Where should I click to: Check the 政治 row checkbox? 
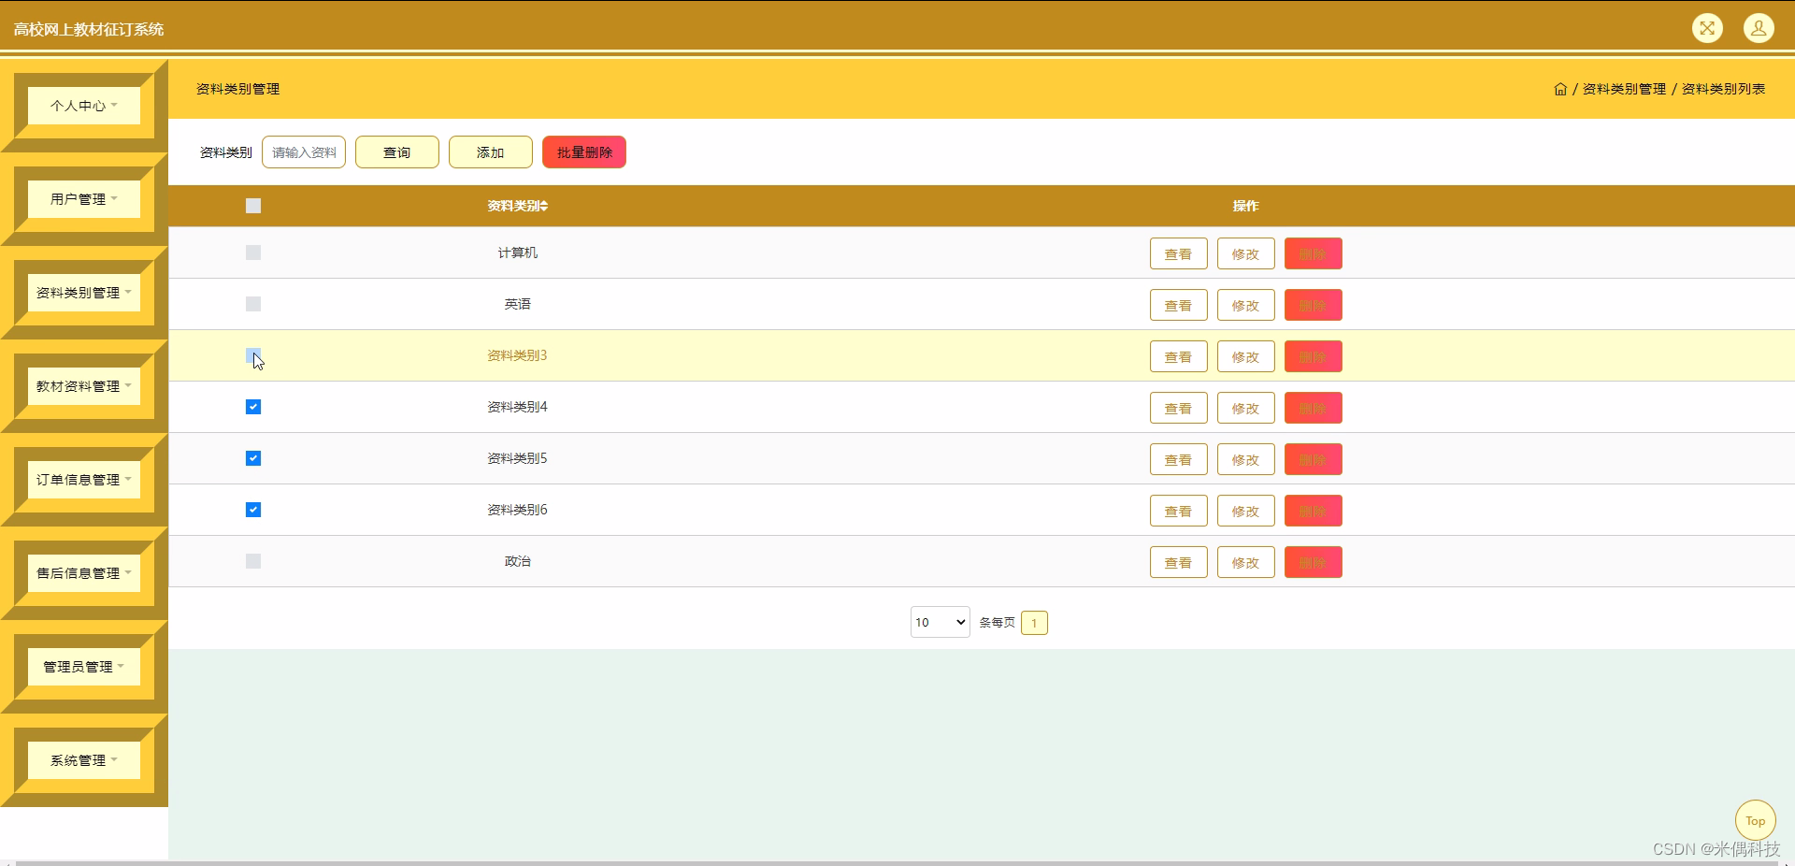click(x=252, y=561)
